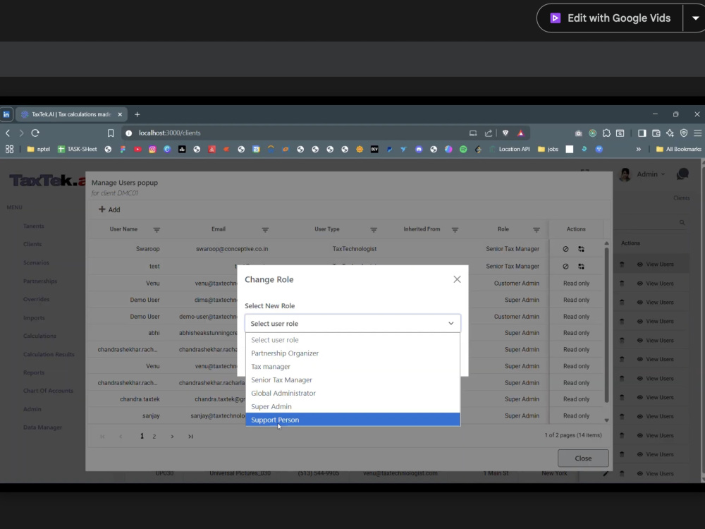Click TaxTechnologist user type cell
Image resolution: width=705 pixels, height=529 pixels.
pyautogui.click(x=355, y=249)
